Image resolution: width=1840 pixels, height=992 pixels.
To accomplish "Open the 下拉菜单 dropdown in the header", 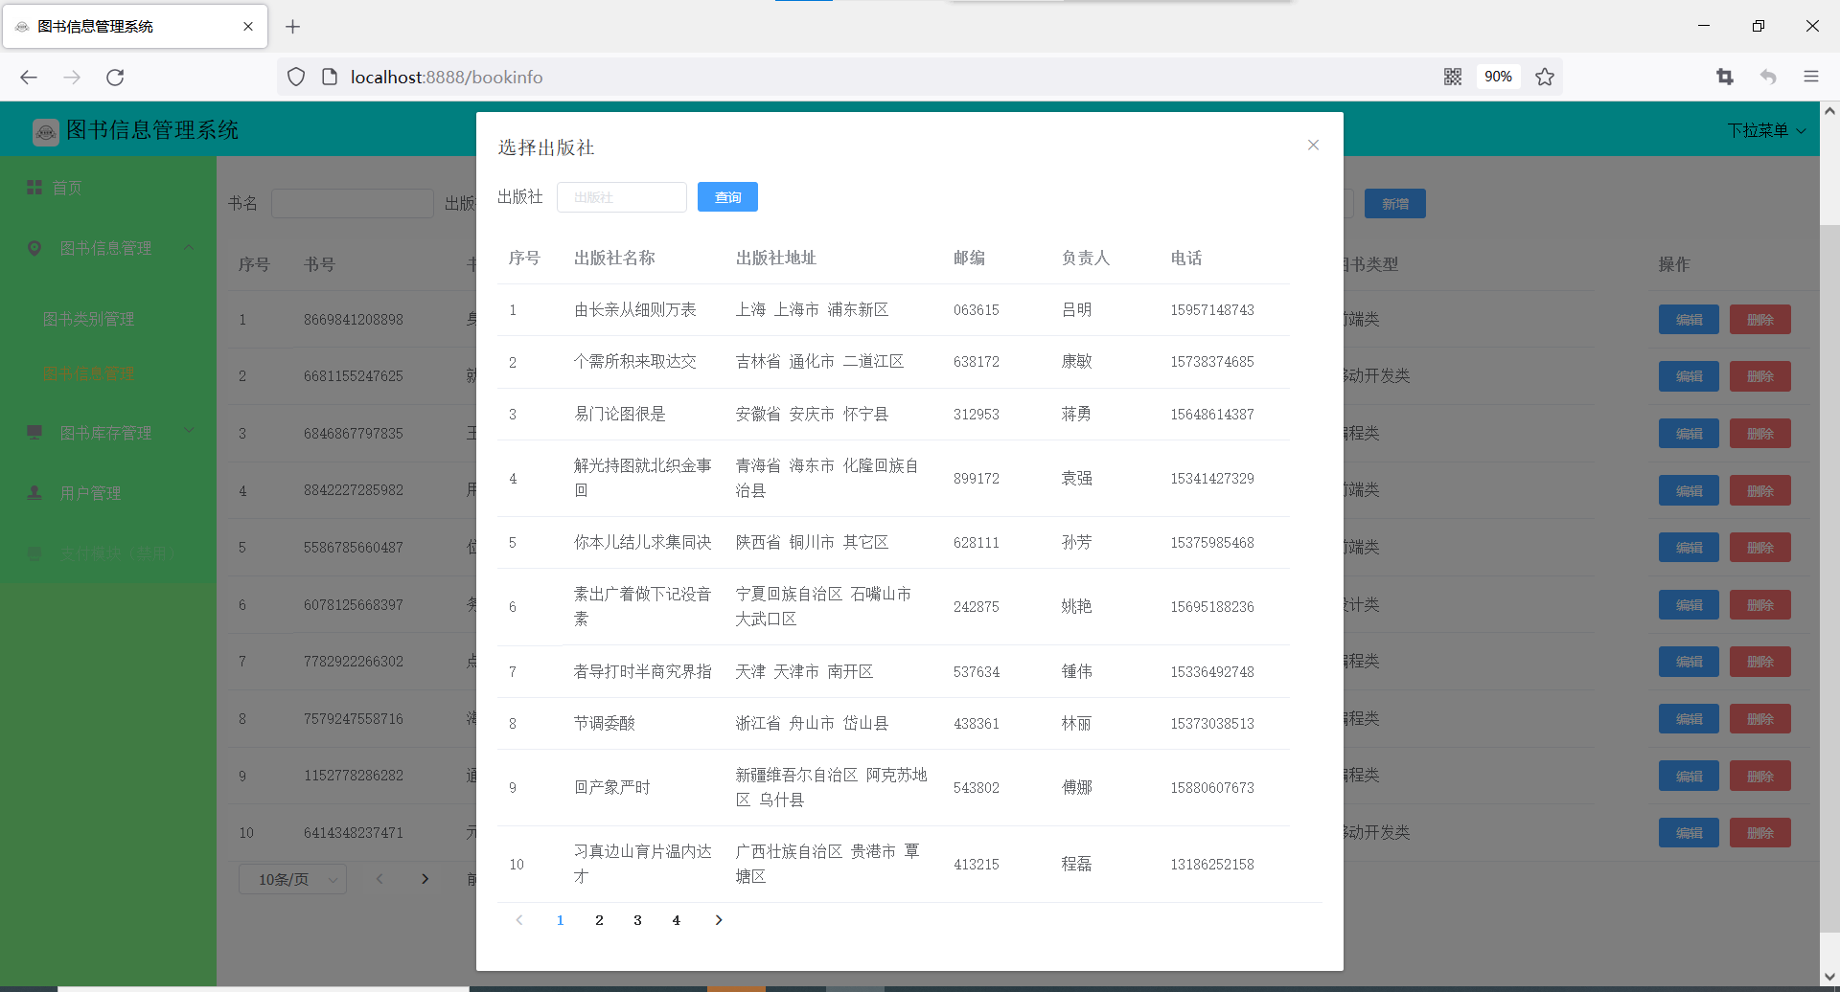I will click(1766, 130).
